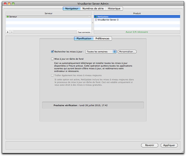Toggle Rechercher les mises à jour checkbox

pos(52,51)
